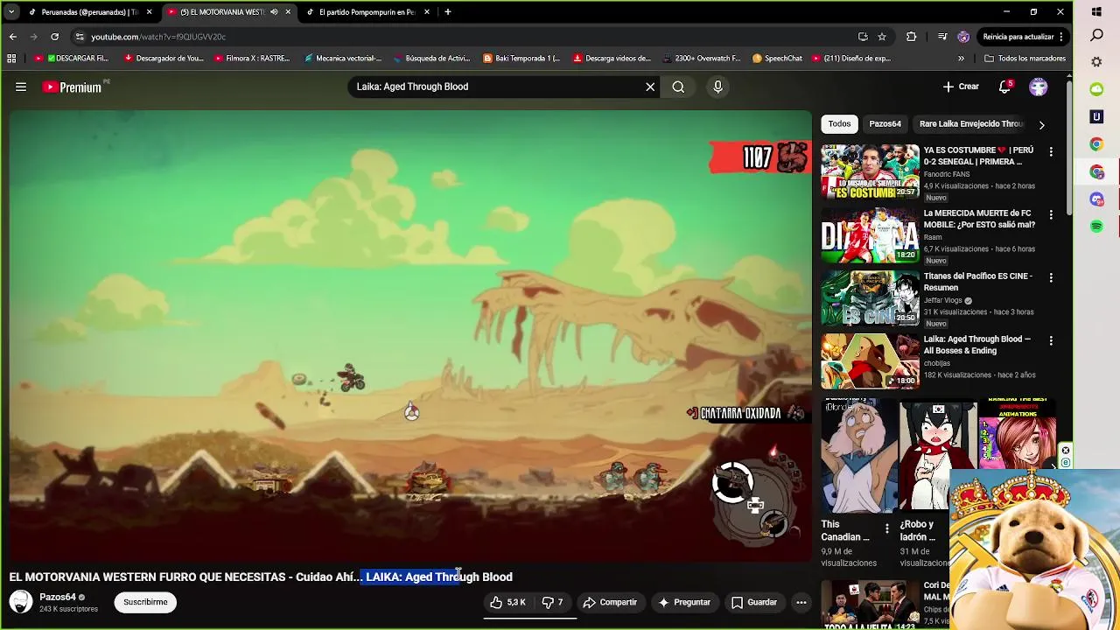Open options for Perú 0-2 Senegal video
The image size is (1120, 630).
pyautogui.click(x=1051, y=151)
